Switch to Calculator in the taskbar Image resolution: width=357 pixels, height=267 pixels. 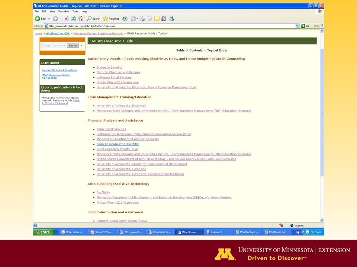tap(218, 232)
